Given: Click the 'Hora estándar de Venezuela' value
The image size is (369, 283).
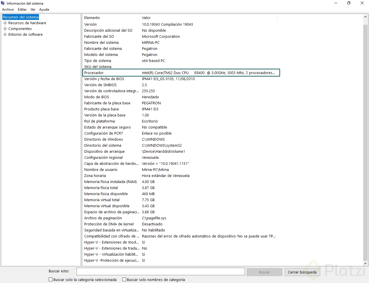Looking at the screenshot, I should 166,176.
